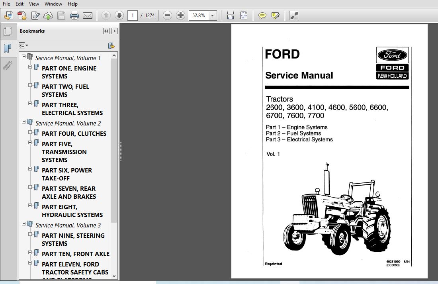This screenshot has width=438, height=284.
Task: Expand PART EIGHT, HYDRAULIC SYSTEMS bookmark
Action: pos(30,206)
